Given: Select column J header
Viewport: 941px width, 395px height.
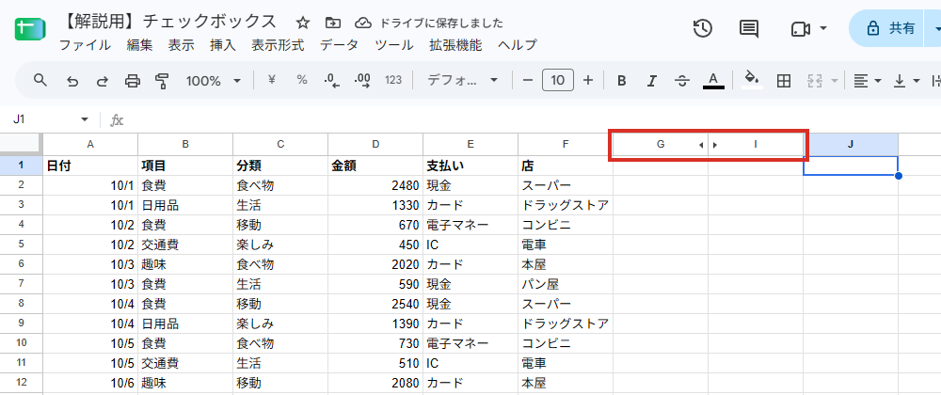Looking at the screenshot, I should 851,145.
